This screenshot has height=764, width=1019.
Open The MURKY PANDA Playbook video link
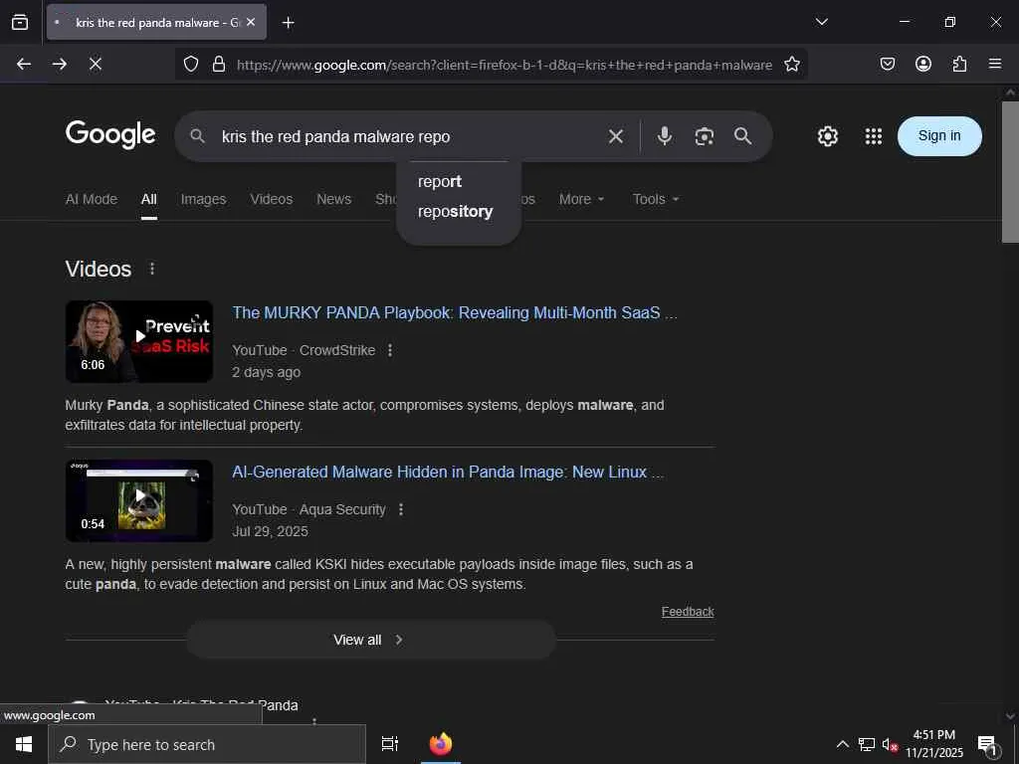click(455, 312)
